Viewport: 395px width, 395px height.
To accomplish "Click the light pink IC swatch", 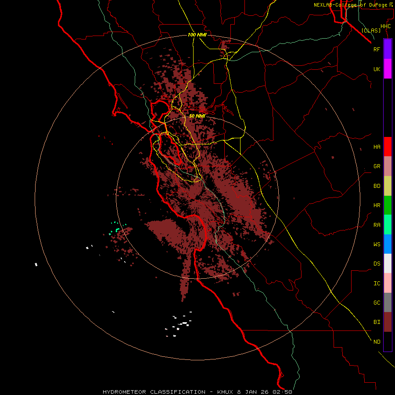I will pos(388,283).
